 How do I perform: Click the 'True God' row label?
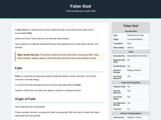[117, 109]
